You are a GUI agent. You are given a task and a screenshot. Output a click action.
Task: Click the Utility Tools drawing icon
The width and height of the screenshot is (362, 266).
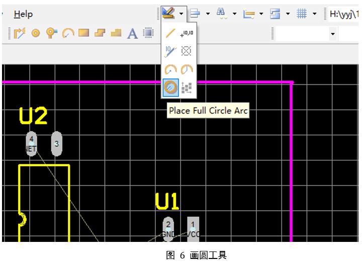[168, 14]
